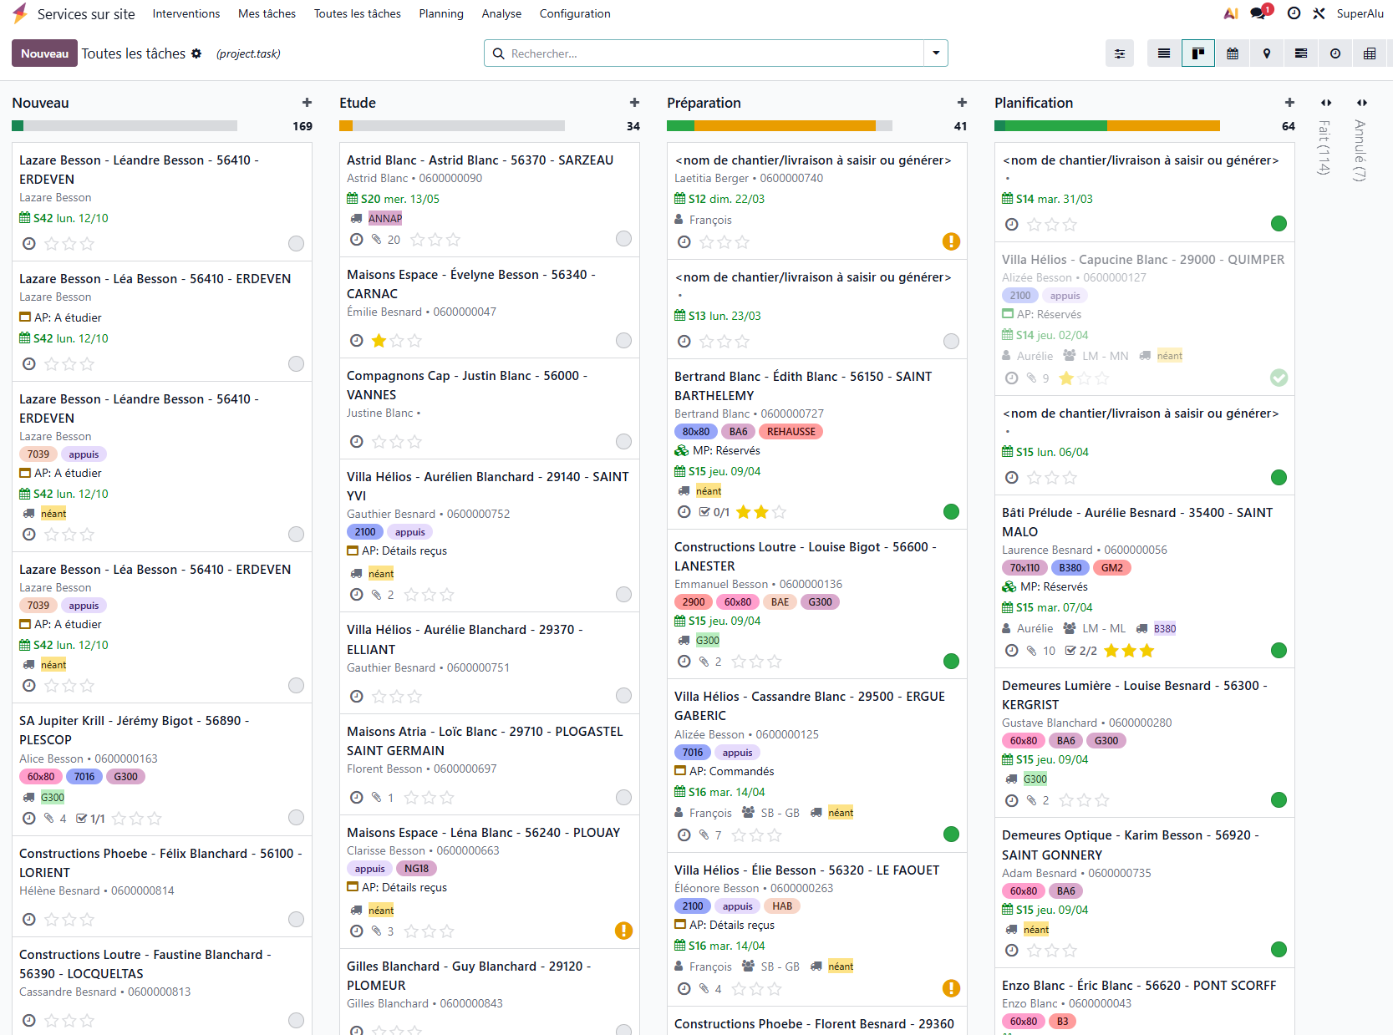Add a task in the Etude column
1393x1035 pixels.
[x=634, y=103]
